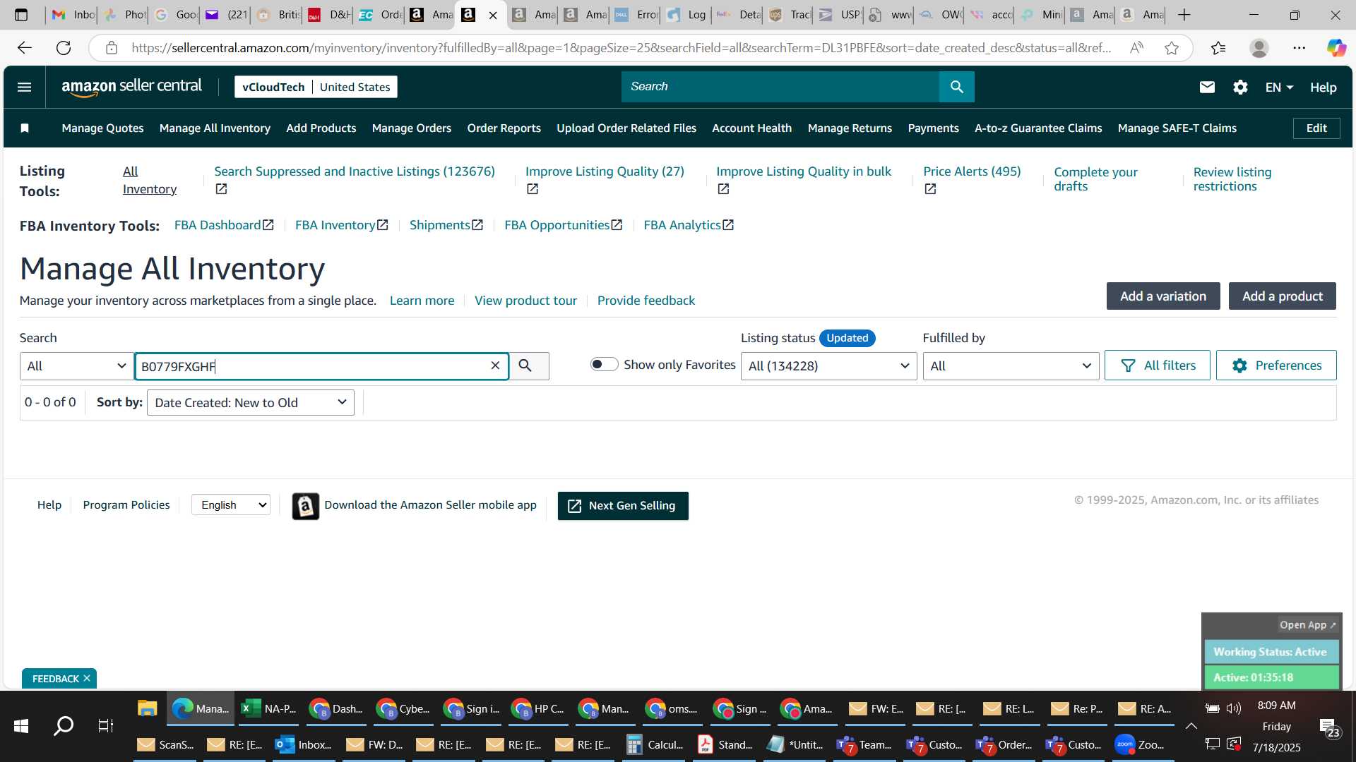Open FBA Analytics link
1356x762 pixels.
pyautogui.click(x=689, y=225)
